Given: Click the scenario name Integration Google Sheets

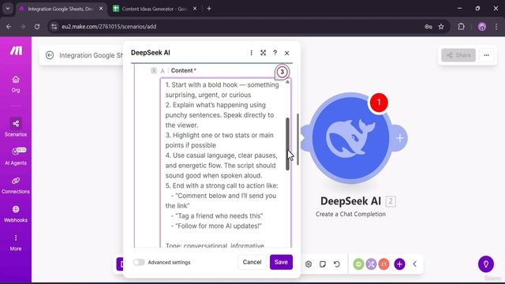Looking at the screenshot, I should click(92, 55).
